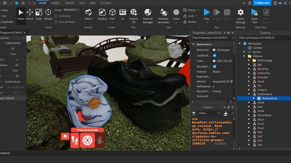Close the Playground (Beta) tab
Viewport: 291px width, 163px height.
[24, 33]
